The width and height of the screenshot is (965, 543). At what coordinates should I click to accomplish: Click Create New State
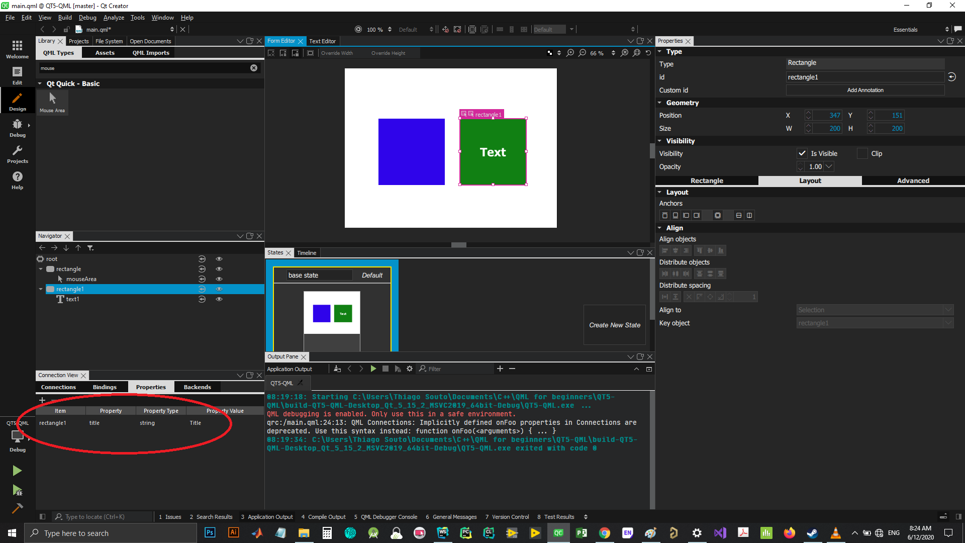[614, 325]
